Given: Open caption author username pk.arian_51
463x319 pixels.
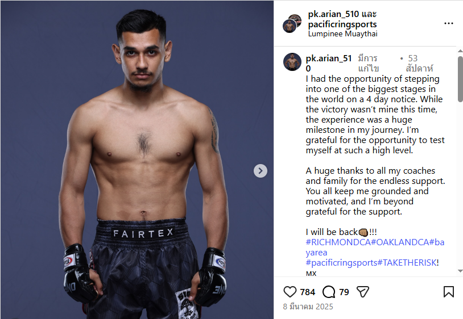Looking at the screenshot, I should coord(329,63).
